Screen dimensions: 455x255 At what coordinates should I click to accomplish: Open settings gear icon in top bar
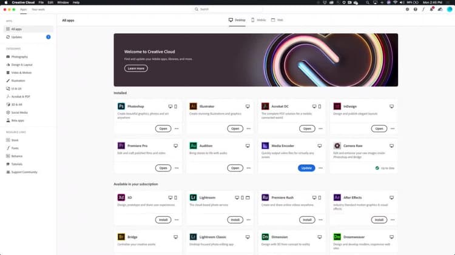coord(408,9)
